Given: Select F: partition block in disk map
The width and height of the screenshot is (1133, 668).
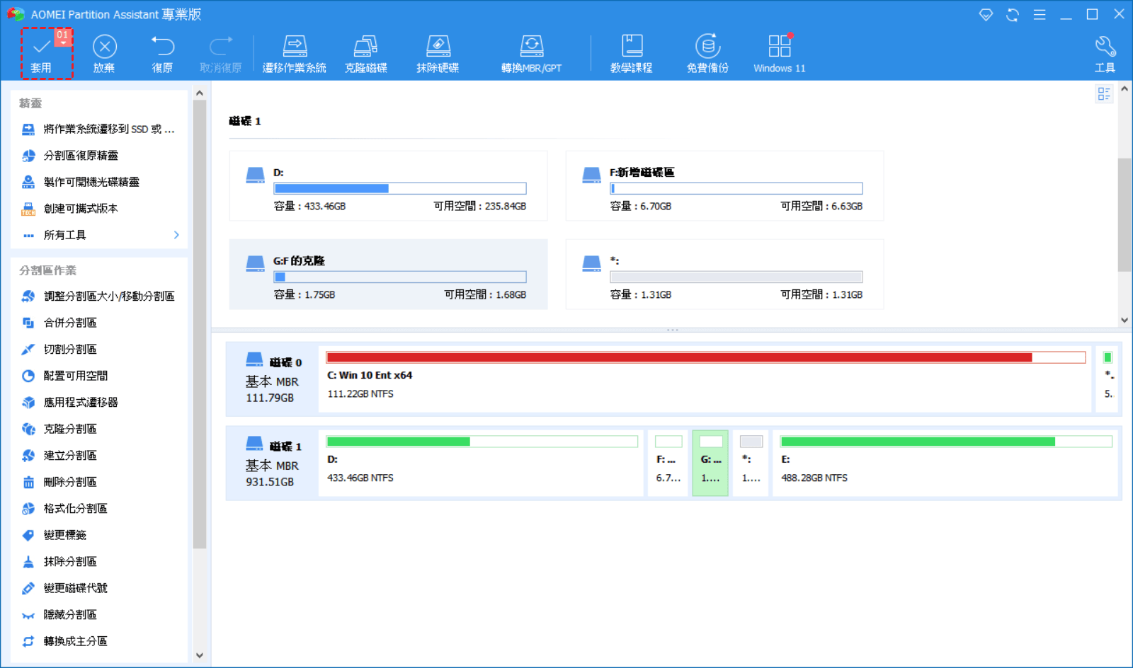Looking at the screenshot, I should point(668,463).
